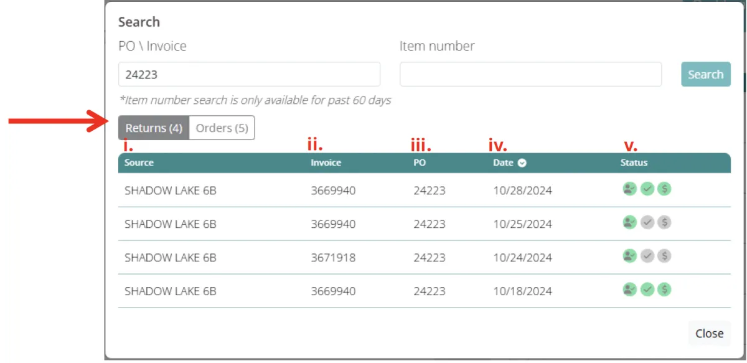
Task: Focus the PO \ Invoice field containing 24223
Action: click(249, 74)
